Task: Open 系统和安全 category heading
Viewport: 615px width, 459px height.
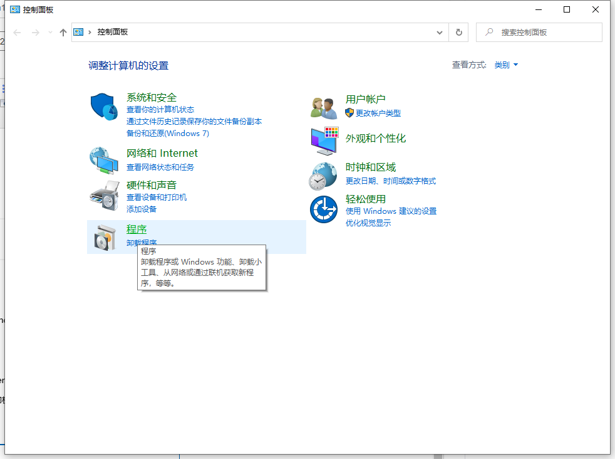Action: pyautogui.click(x=152, y=97)
